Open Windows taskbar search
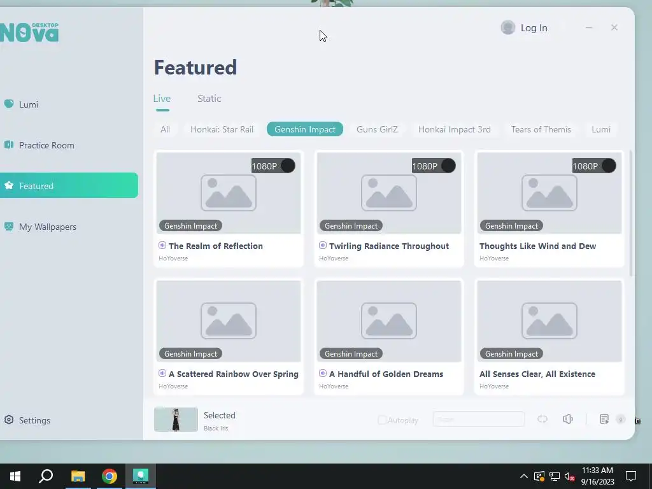Image resolution: width=652 pixels, height=489 pixels. 46,476
